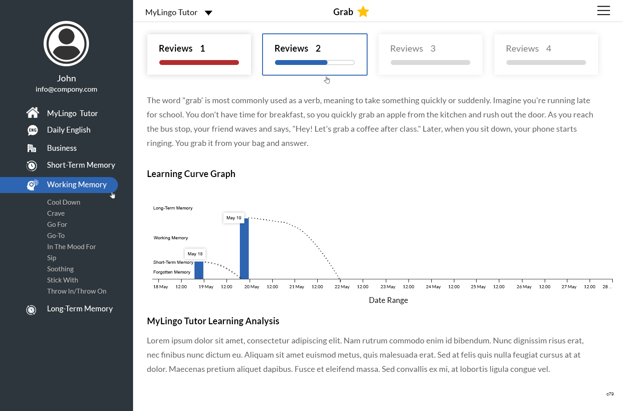Toggle the gold favorite star next to Grab
This screenshot has width=623, height=411.
pos(363,12)
